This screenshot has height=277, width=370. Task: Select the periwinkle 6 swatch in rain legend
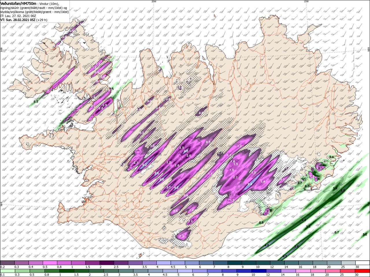200,271
